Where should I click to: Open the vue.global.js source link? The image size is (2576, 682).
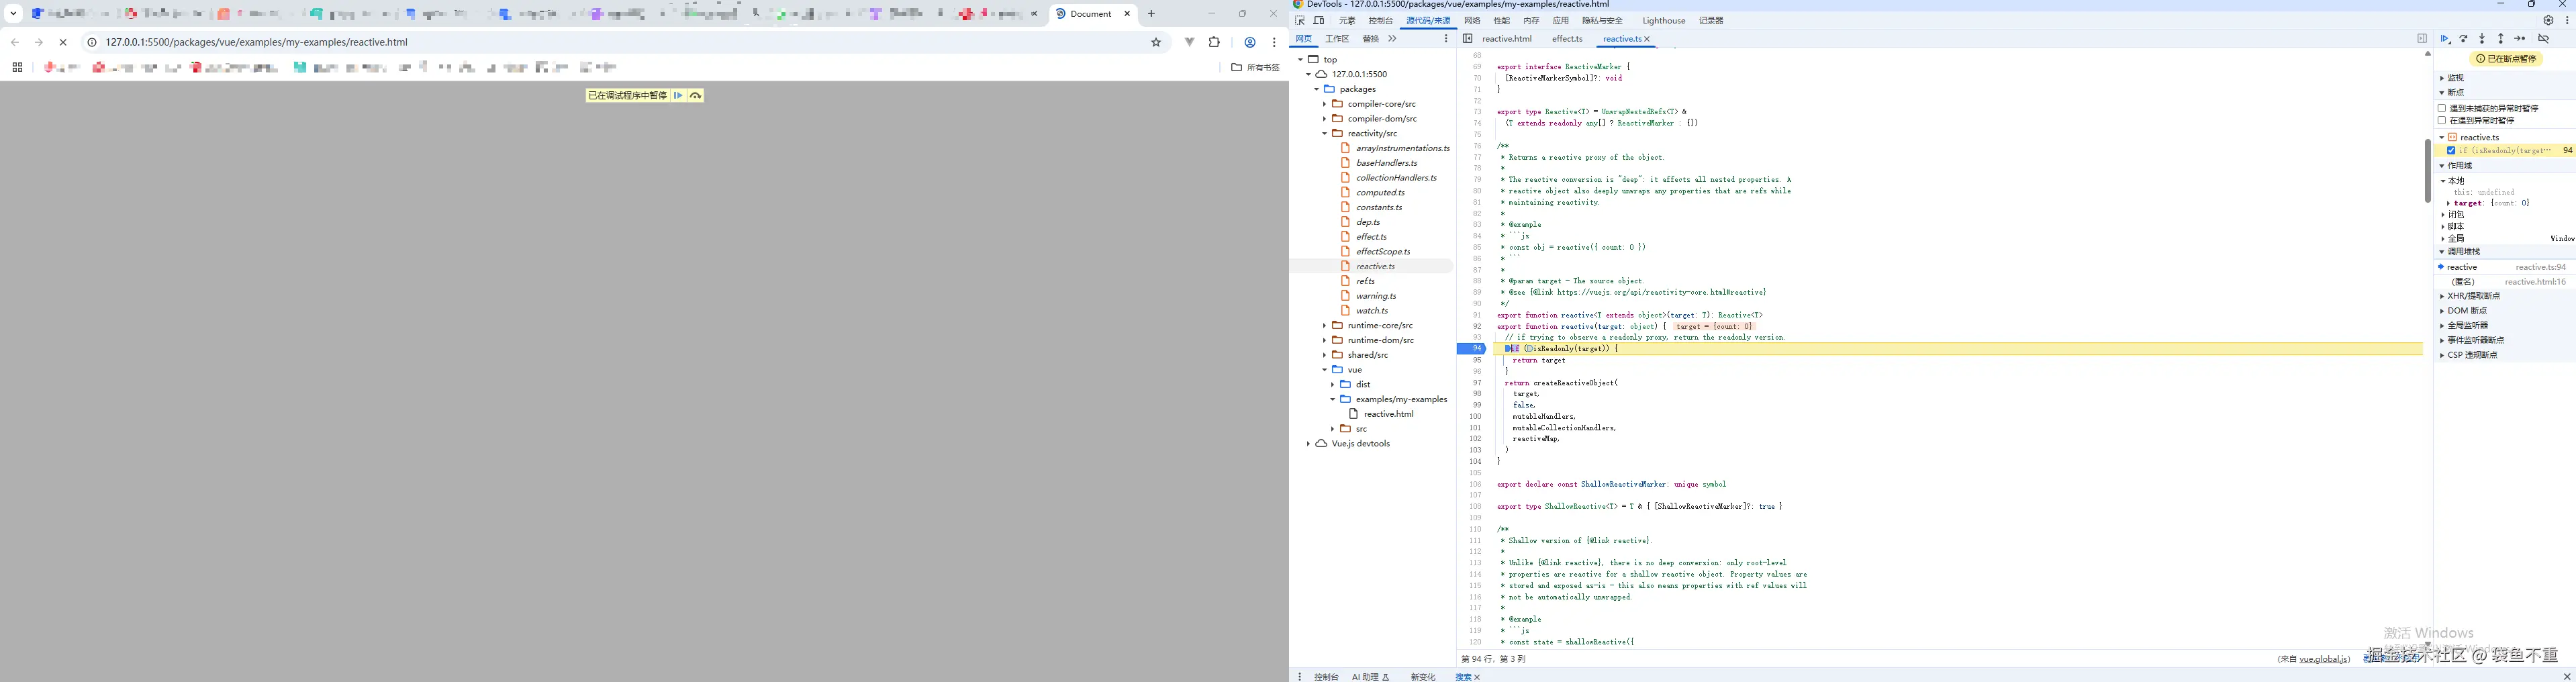tap(2324, 660)
